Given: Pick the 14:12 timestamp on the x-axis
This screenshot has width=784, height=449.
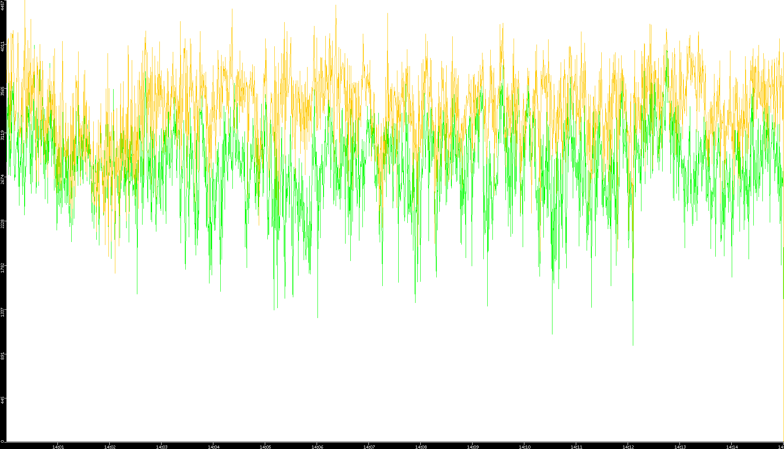Looking at the screenshot, I should point(628,447).
